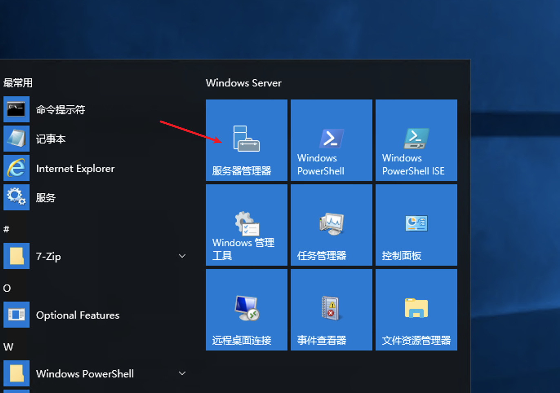
Task: Launch 任务管理器 (Task Manager) tile
Action: 331,225
